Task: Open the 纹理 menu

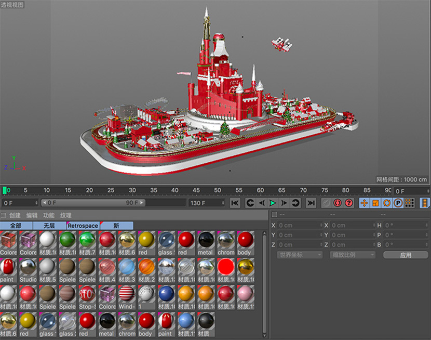Action: (66, 215)
